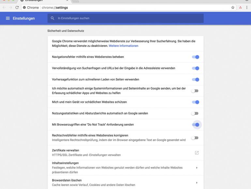Disable Navigationsfehler mithilfe eines Webdienstes toggle

[x=195, y=57]
